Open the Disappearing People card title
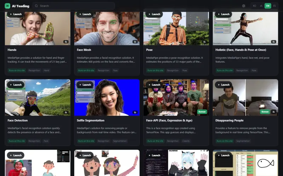 tap(229, 120)
